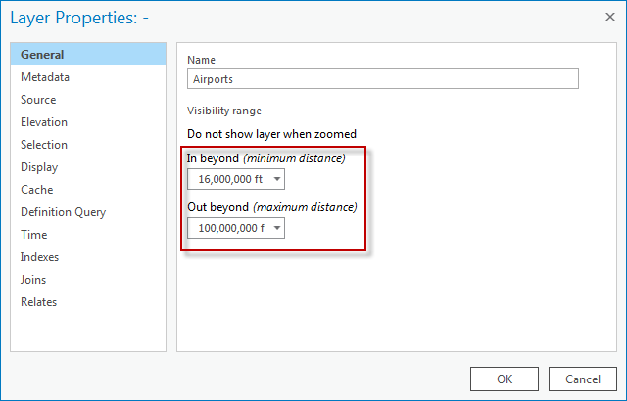Go to the Elevation tab
The width and height of the screenshot is (627, 401).
click(44, 122)
